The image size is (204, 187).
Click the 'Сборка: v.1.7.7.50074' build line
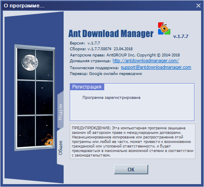tap(101, 49)
